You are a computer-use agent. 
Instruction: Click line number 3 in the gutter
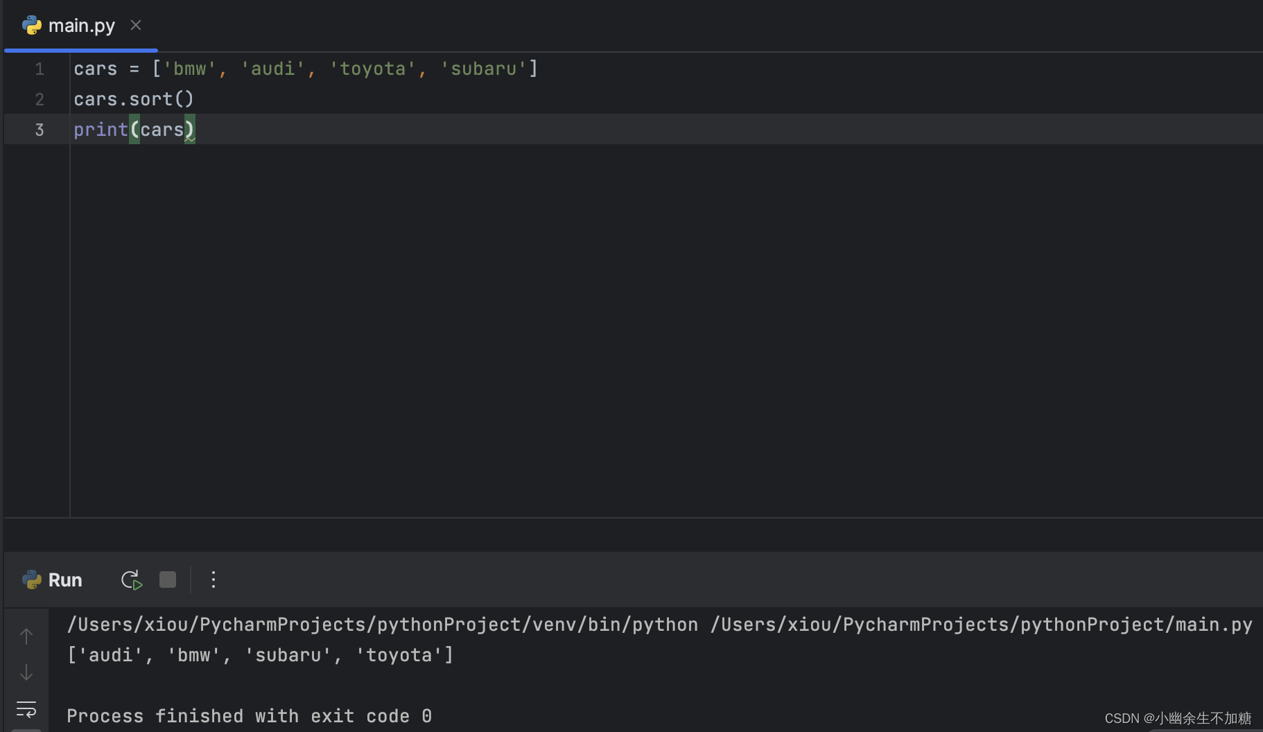tap(40, 130)
